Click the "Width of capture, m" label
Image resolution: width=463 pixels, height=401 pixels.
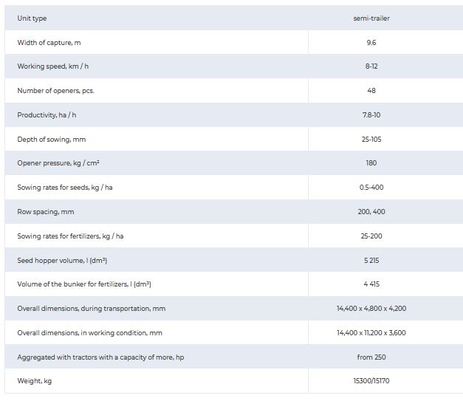(49, 43)
